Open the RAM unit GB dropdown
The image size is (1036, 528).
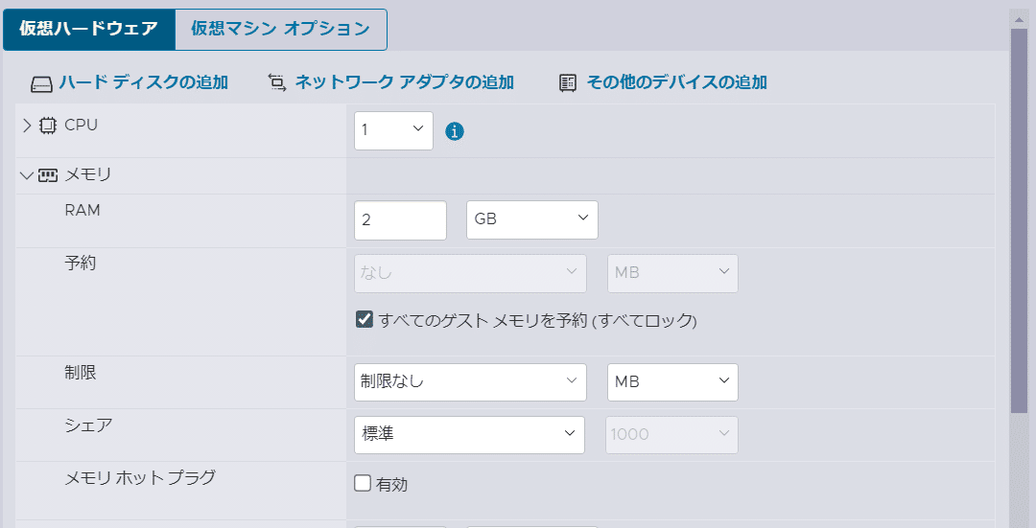pos(532,219)
